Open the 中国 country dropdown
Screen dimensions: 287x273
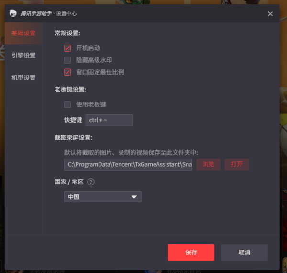(x=102, y=196)
